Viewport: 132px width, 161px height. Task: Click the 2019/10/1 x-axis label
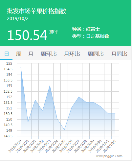coord(102,146)
